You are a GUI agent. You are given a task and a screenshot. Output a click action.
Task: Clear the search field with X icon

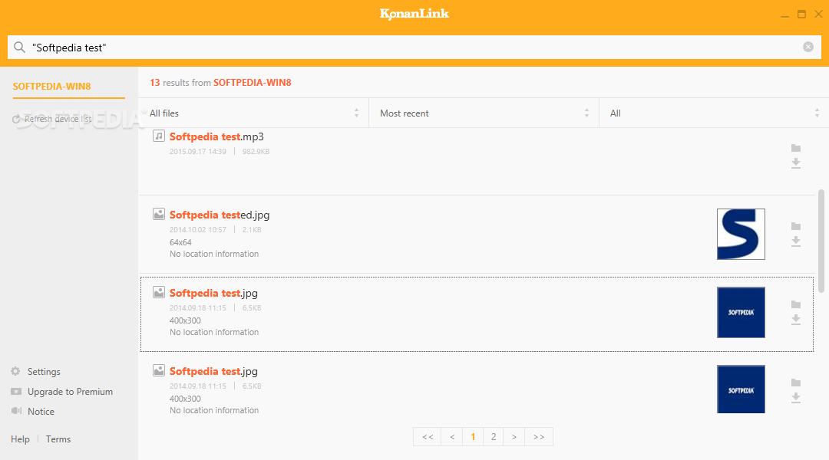[808, 47]
